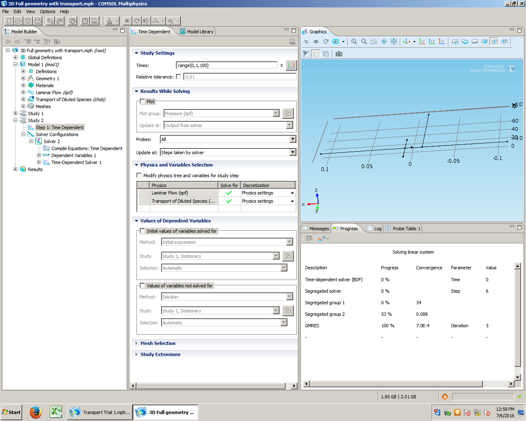Expand the Mesh Selection section
Viewport: 526px width, 421px height.
pyautogui.click(x=158, y=343)
